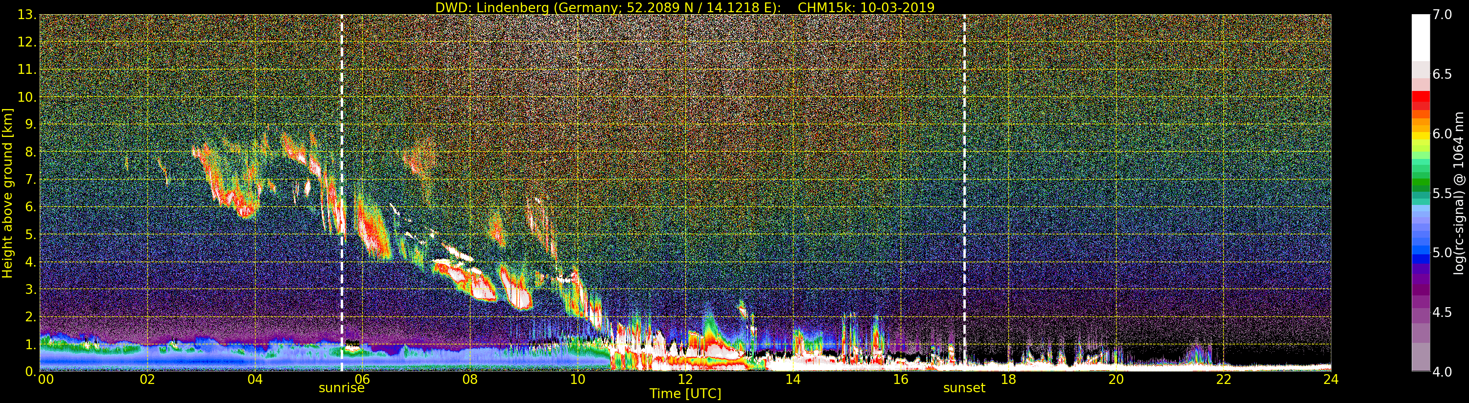
Task: Click the '00' time axis tick label
Action: (x=46, y=380)
